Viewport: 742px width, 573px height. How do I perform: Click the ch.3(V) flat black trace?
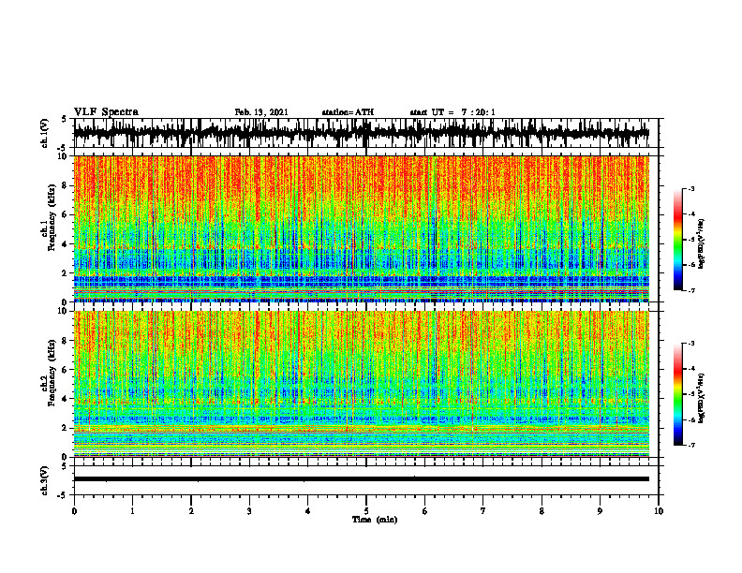[362, 479]
